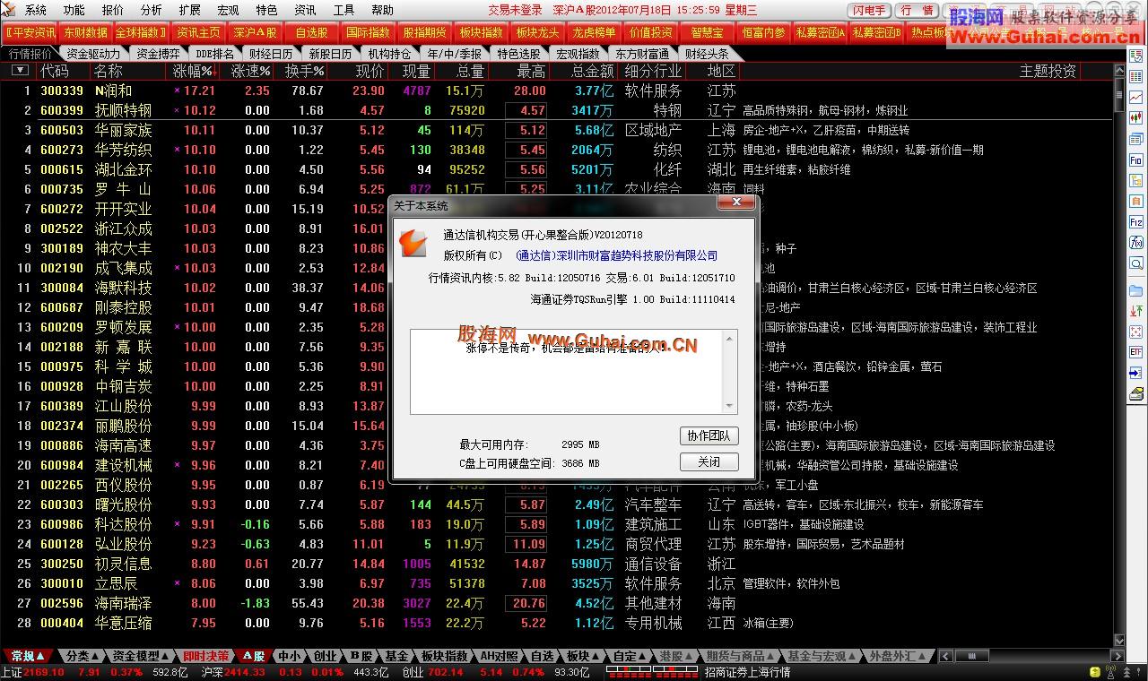This screenshot has height=681, width=1148.
Task: Click the blue arrow export sidebar icon
Action: tap(1135, 374)
